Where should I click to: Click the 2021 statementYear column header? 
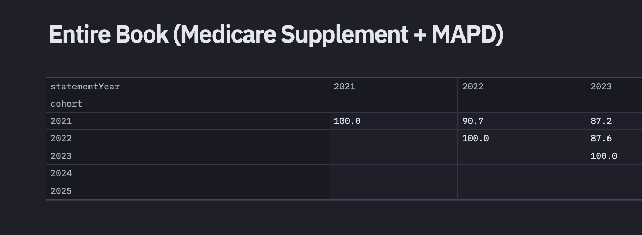[x=345, y=86]
